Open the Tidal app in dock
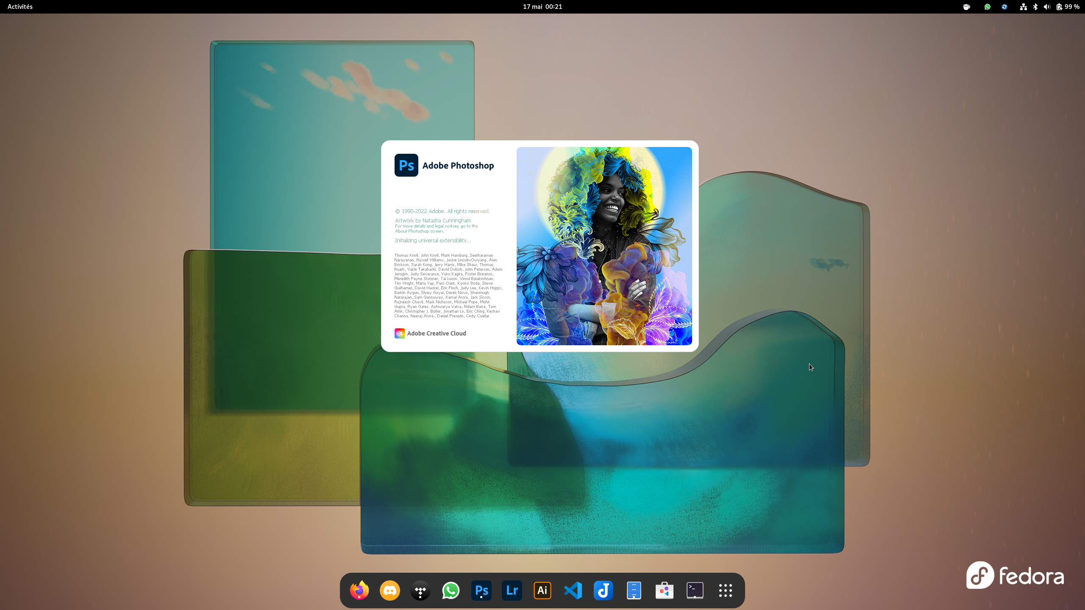 pos(420,590)
